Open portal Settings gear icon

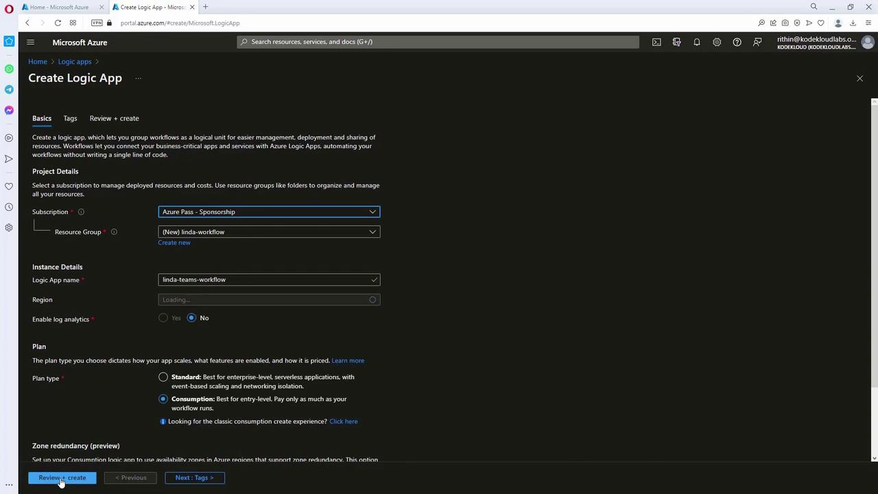[x=717, y=42]
